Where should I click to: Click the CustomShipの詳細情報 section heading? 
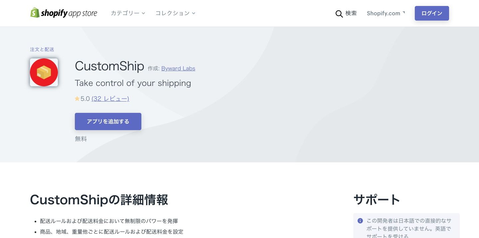(99, 199)
